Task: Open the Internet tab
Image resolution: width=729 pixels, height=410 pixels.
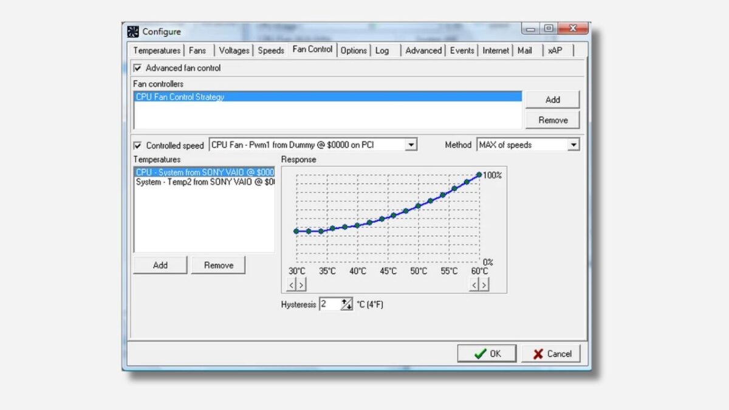Action: 495,50
